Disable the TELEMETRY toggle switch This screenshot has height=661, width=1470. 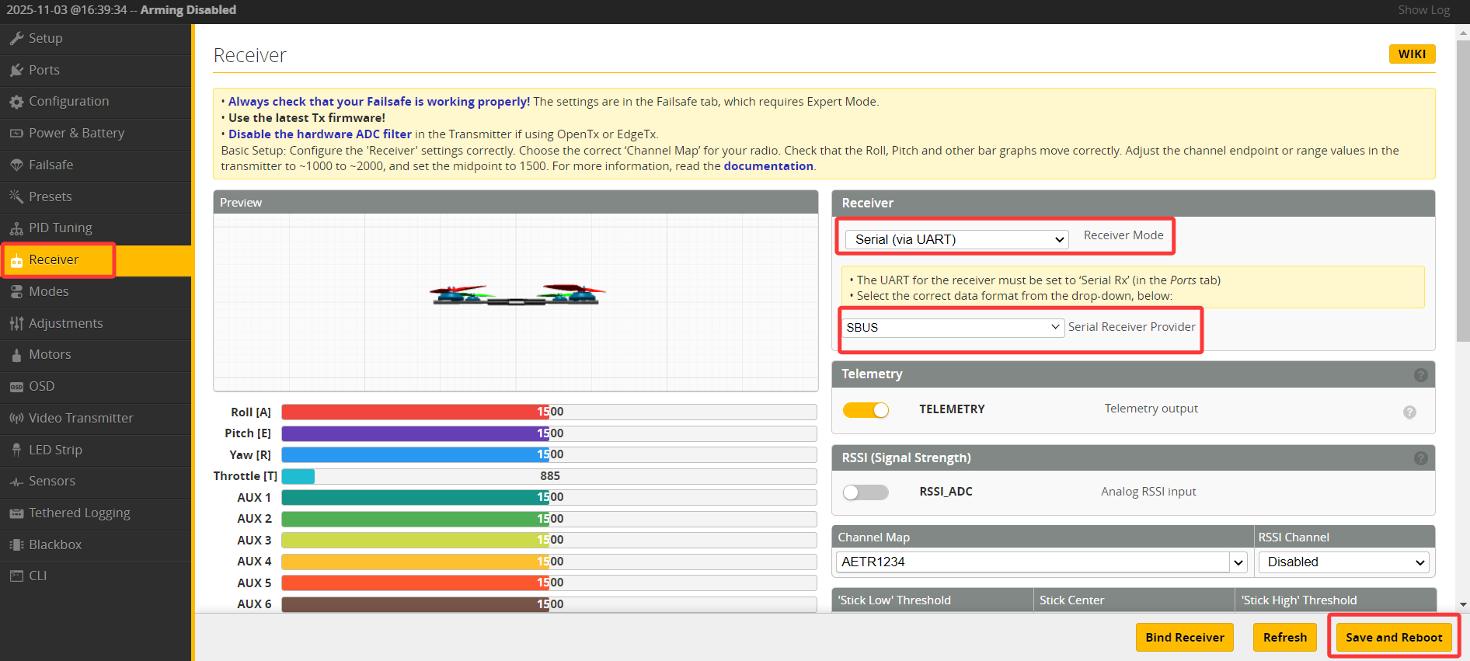tap(866, 410)
